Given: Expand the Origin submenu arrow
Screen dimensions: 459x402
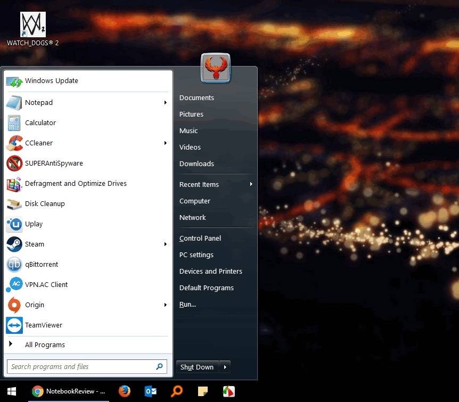Looking at the screenshot, I should 166,305.
